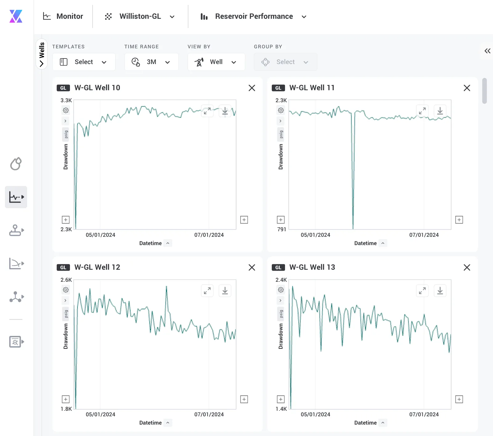Select the trend monitor sidebar icon
This screenshot has width=493, height=436.
[16, 197]
